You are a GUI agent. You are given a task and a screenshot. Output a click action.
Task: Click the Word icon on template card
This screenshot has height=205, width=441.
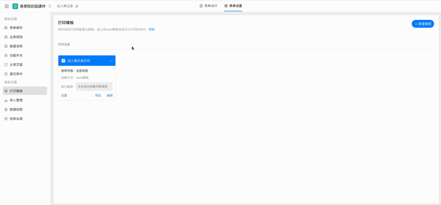(64, 61)
